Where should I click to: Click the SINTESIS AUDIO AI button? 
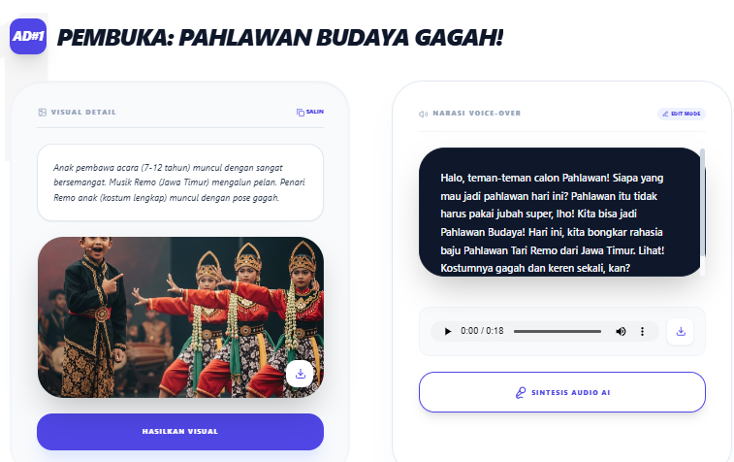point(562,392)
